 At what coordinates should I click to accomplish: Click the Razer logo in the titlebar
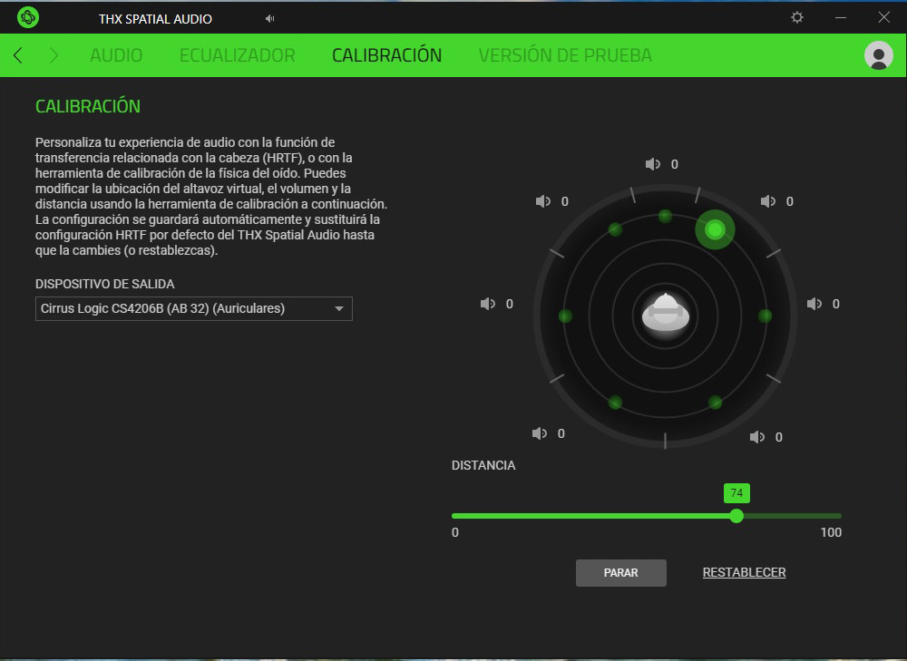pos(26,16)
